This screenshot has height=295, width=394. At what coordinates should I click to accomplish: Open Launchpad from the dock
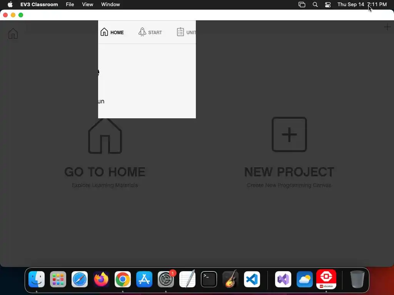click(58, 279)
